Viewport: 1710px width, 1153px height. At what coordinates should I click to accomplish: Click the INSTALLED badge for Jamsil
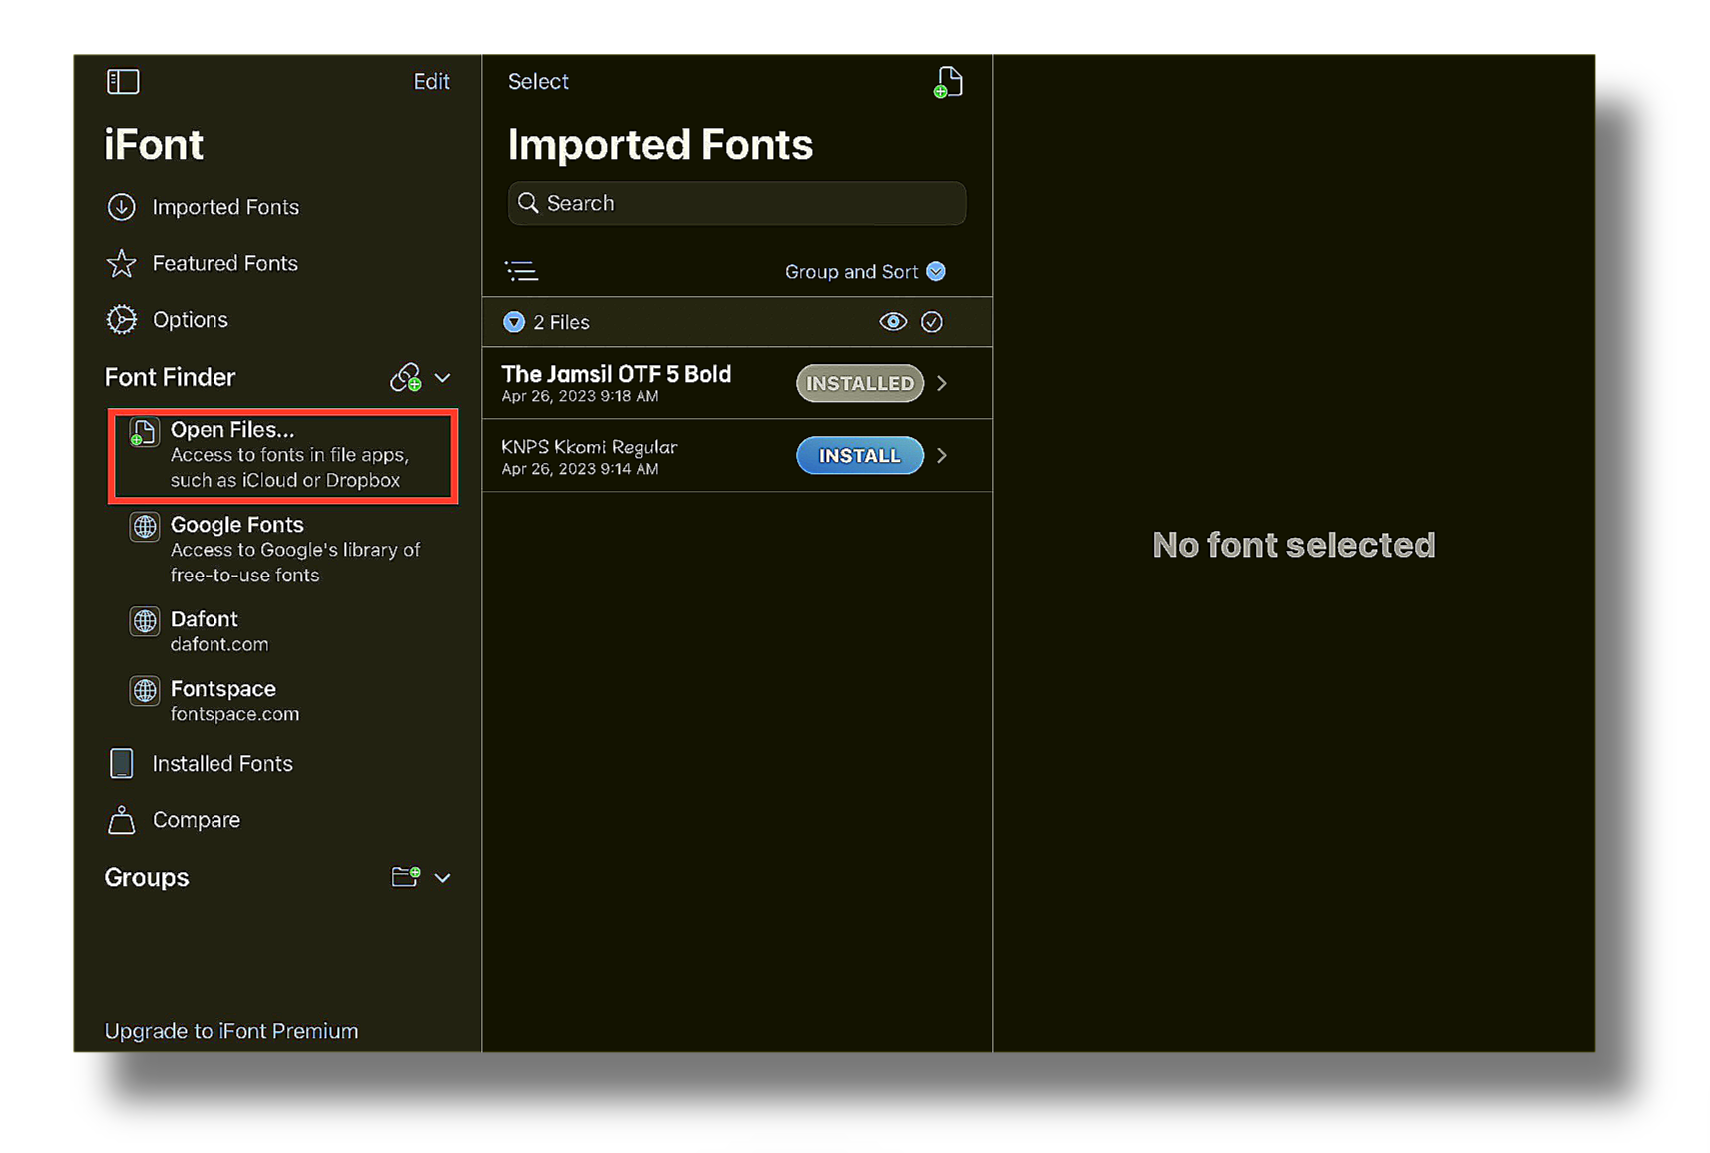pyautogui.click(x=860, y=383)
